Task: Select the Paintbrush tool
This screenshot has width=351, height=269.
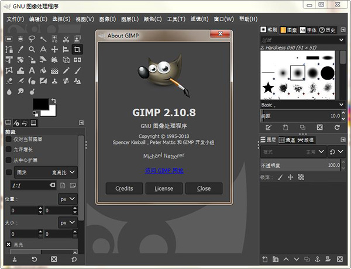Action: point(77,71)
